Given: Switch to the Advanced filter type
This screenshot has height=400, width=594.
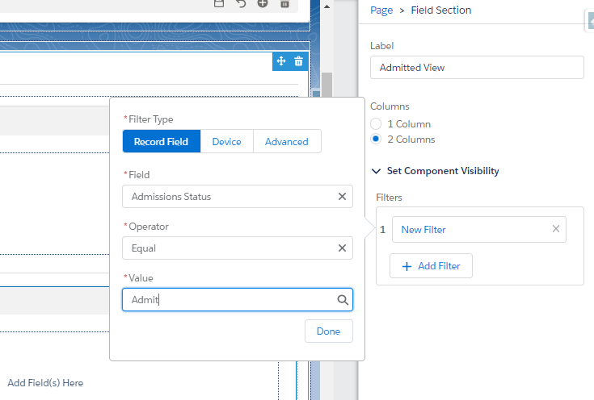Looking at the screenshot, I should [x=287, y=142].
